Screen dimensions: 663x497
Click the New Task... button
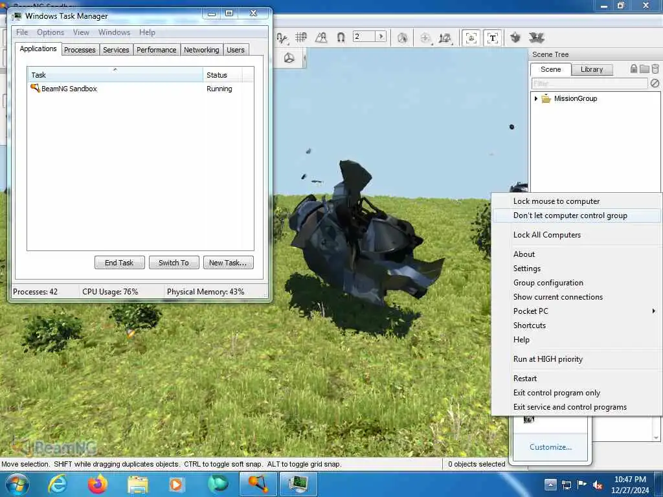click(x=228, y=263)
